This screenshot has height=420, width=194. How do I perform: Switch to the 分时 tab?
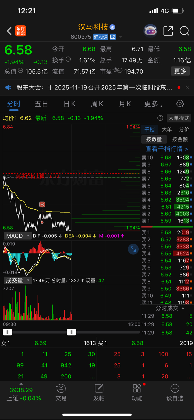click(14, 104)
